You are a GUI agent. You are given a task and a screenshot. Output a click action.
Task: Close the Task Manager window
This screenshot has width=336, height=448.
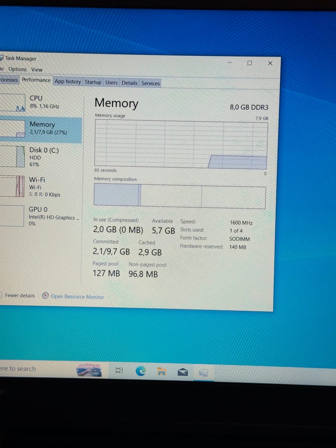point(270,63)
